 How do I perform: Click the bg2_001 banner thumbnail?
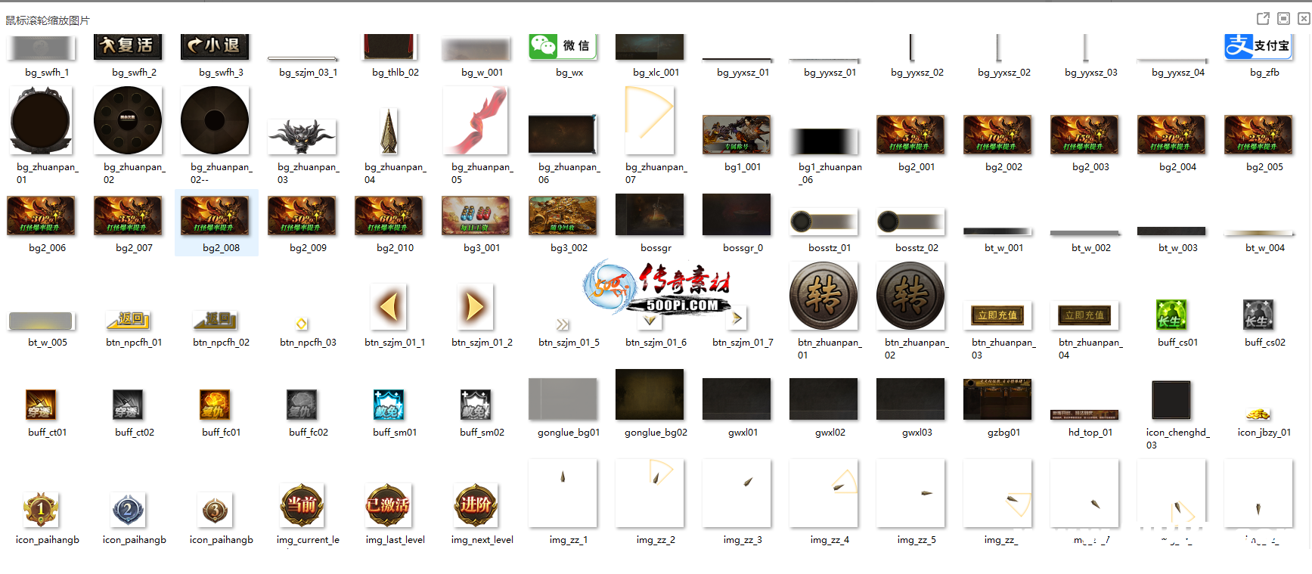click(x=910, y=135)
